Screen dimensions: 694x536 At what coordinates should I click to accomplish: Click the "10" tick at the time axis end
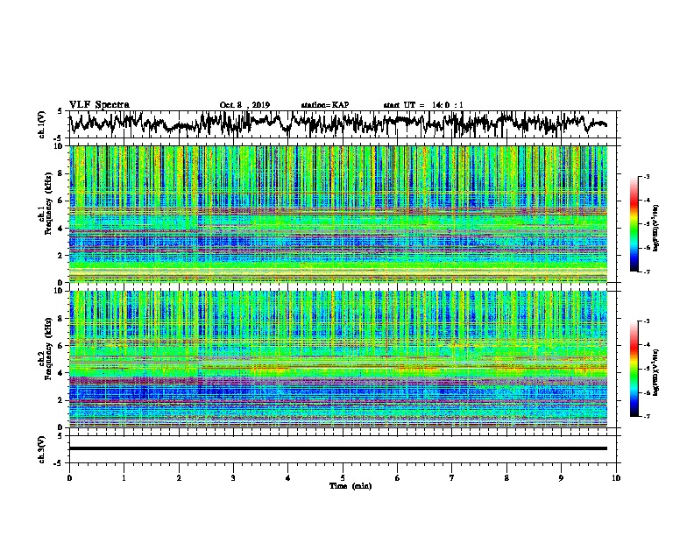pyautogui.click(x=616, y=478)
